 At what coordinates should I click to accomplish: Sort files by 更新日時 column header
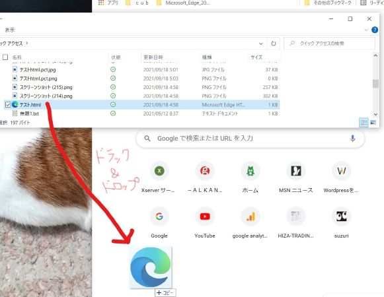pyautogui.click(x=153, y=57)
